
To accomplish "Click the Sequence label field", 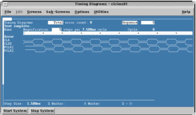I will tap(130, 23).
